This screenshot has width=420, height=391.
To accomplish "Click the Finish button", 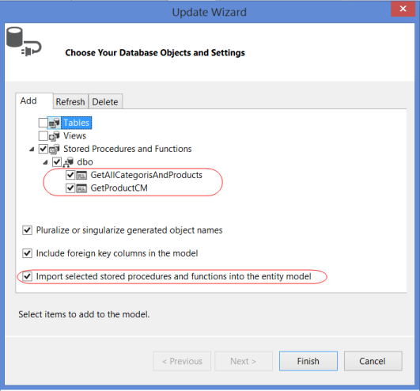I will click(308, 361).
